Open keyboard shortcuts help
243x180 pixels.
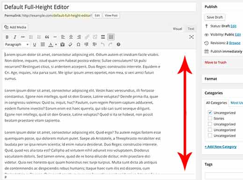(118, 45)
